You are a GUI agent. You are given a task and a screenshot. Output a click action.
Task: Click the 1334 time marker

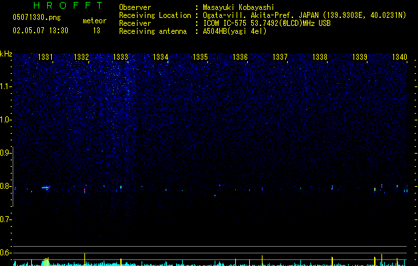160,57
